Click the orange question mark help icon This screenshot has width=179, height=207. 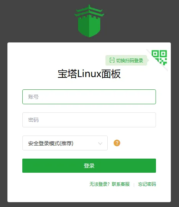pos(117,143)
